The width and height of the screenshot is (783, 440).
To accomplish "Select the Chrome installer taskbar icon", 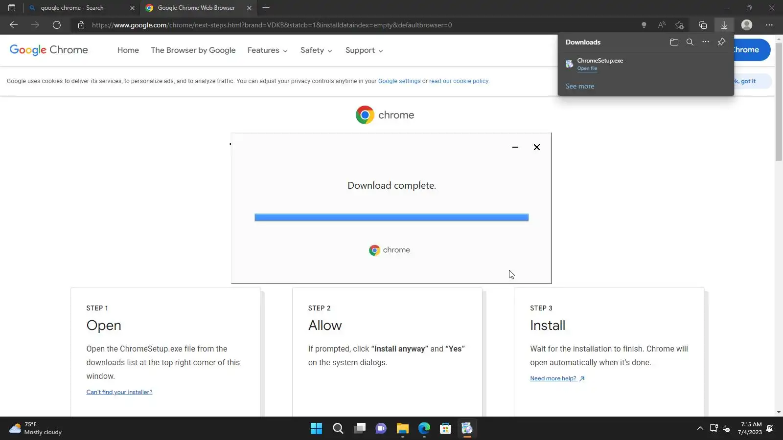I will 467,429.
